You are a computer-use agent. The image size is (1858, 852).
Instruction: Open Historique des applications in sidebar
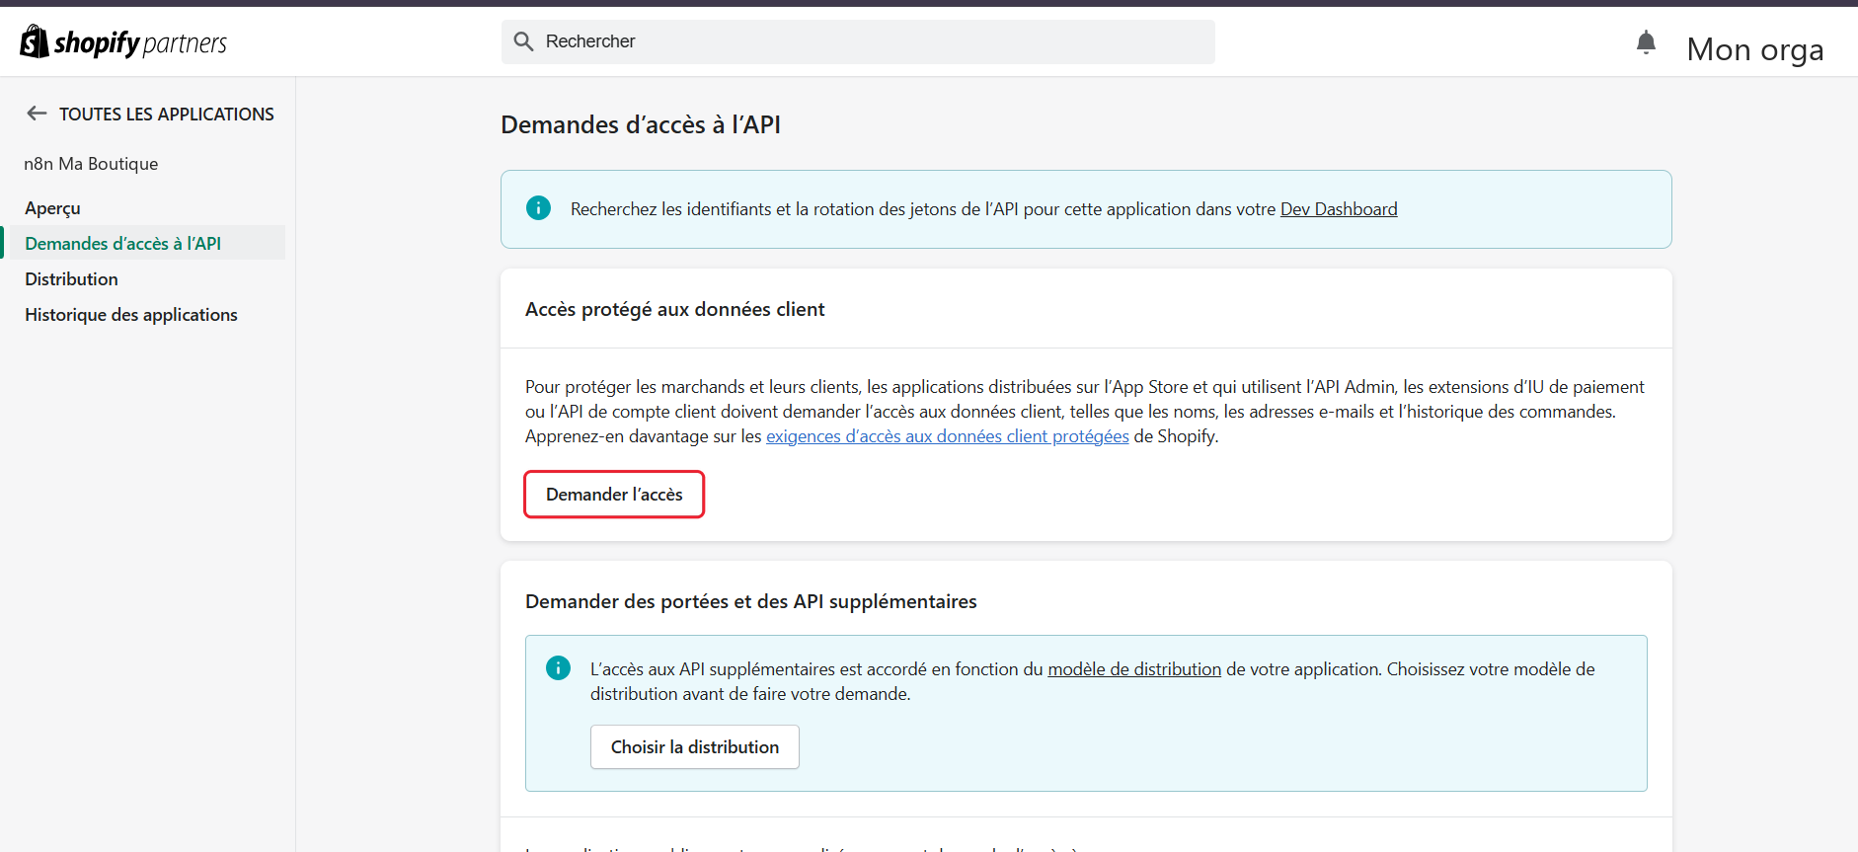(131, 315)
